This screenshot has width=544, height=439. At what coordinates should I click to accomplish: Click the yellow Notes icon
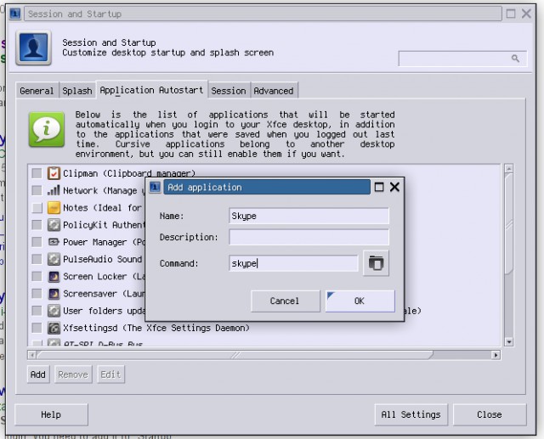54,207
